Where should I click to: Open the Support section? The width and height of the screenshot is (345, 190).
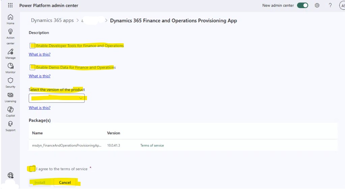click(10, 126)
